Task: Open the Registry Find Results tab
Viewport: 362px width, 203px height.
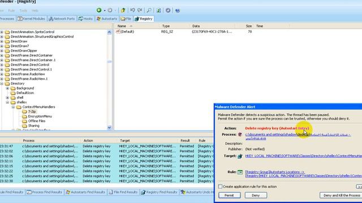Action: pos(159,192)
